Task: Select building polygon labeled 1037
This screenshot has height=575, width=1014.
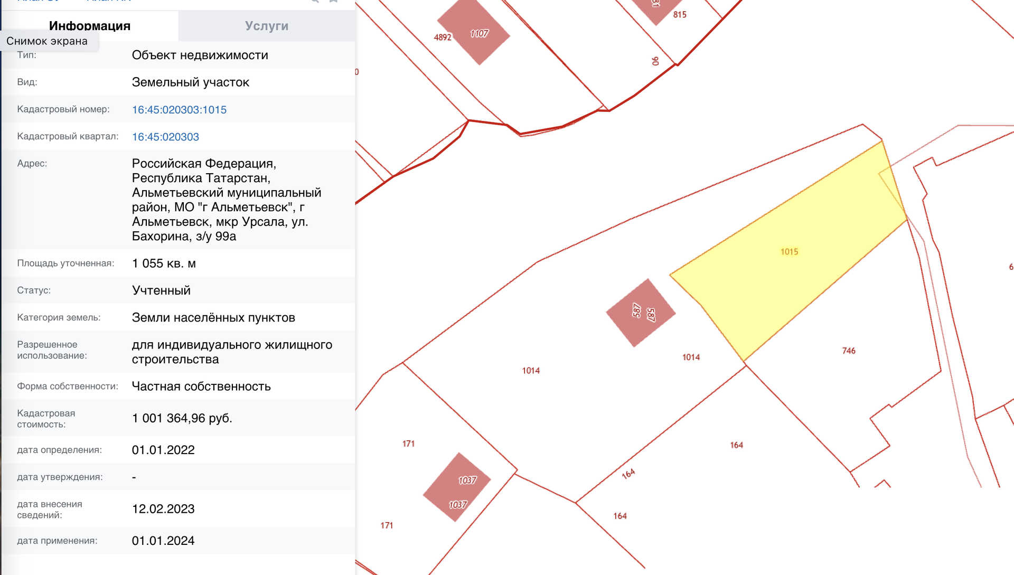Action: [456, 488]
